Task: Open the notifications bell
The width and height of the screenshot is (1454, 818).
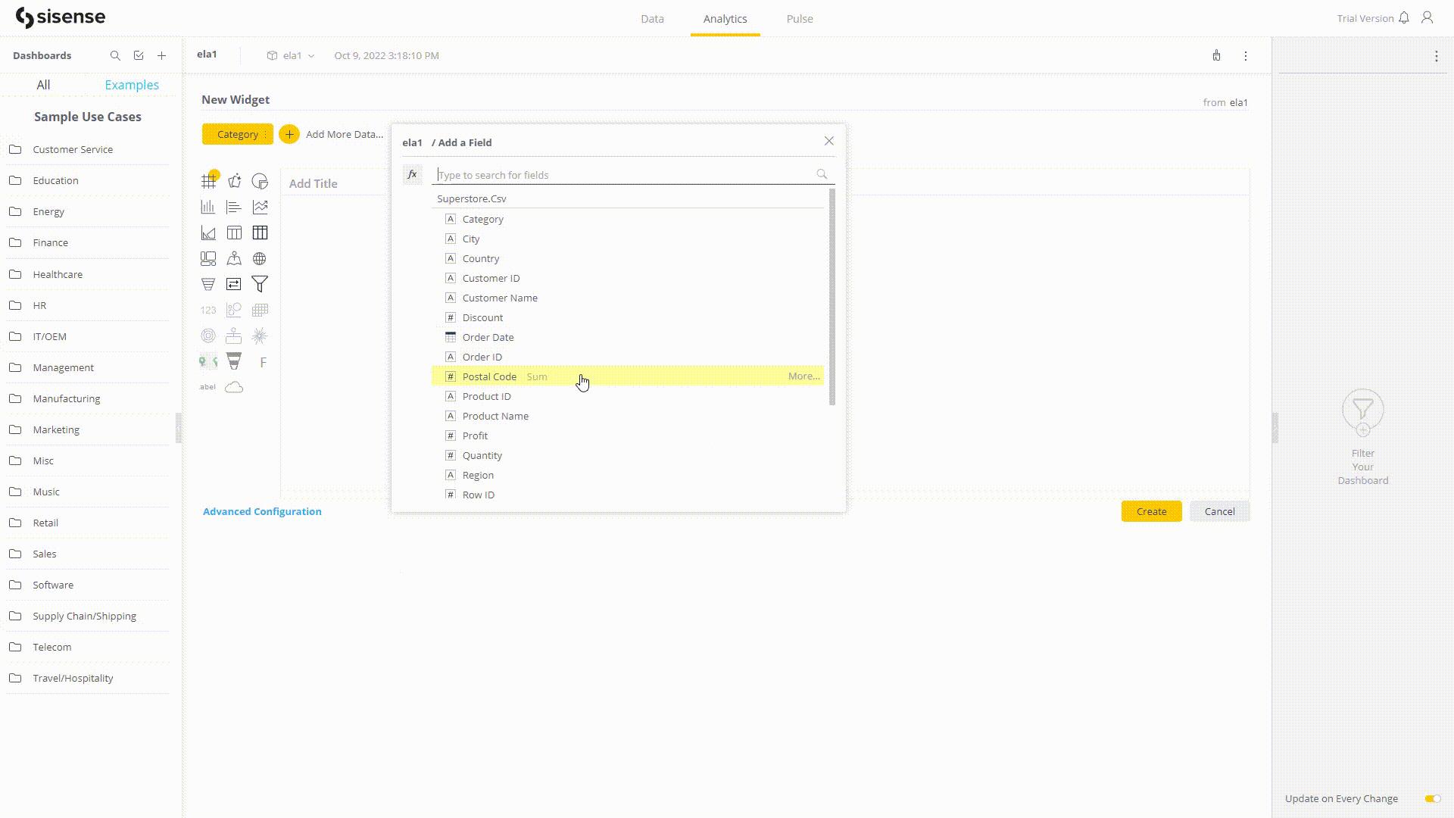Action: click(1406, 17)
